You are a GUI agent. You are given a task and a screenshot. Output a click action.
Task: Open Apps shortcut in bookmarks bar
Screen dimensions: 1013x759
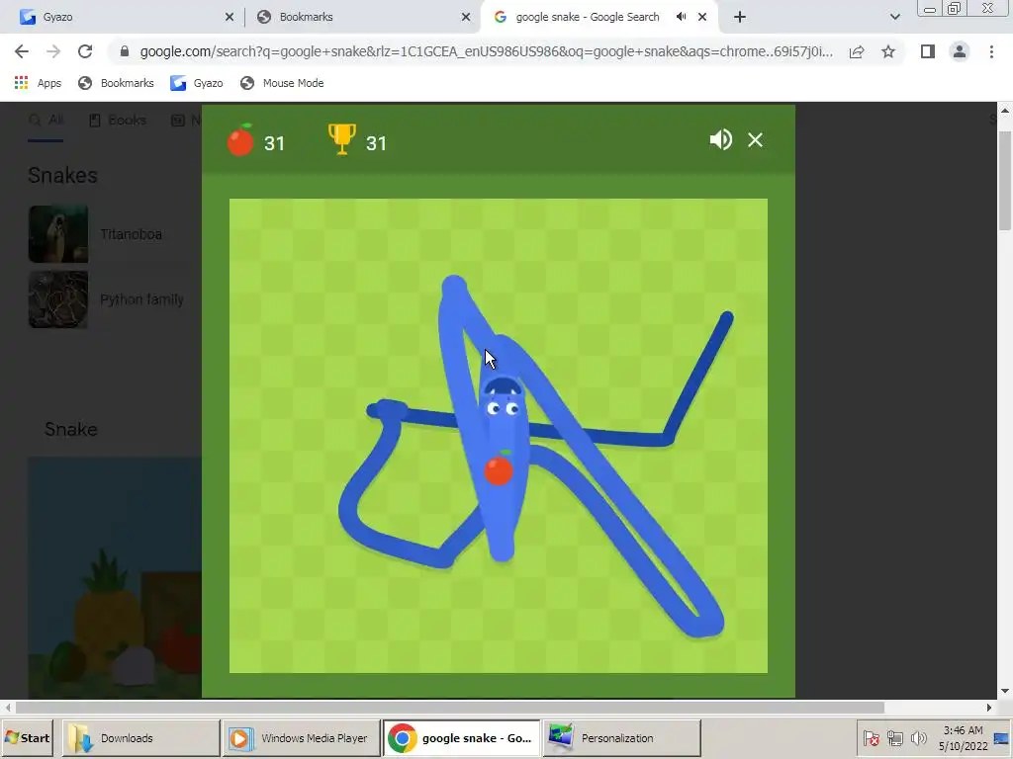tap(38, 83)
